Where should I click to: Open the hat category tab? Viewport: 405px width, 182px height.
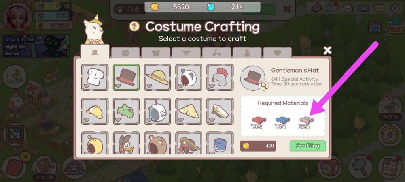[x=95, y=52]
